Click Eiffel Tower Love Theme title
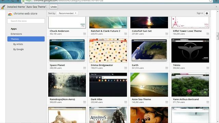This screenshot has width=219, height=123. pos(187,31)
